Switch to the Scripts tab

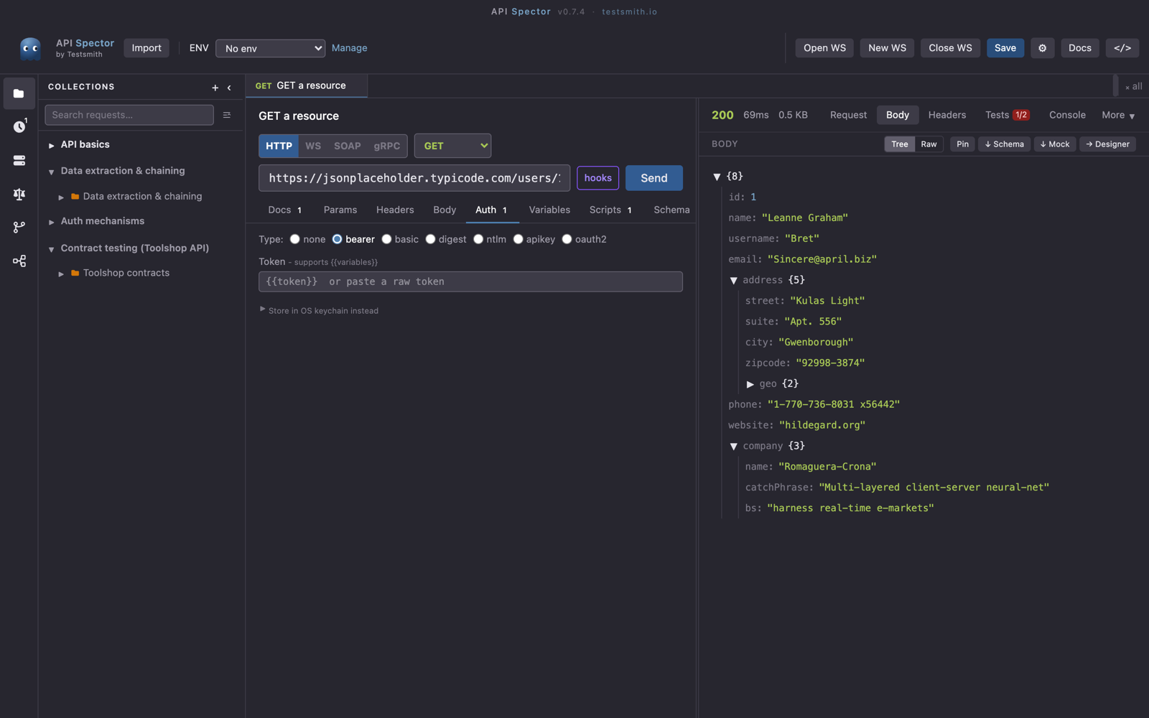coord(610,210)
